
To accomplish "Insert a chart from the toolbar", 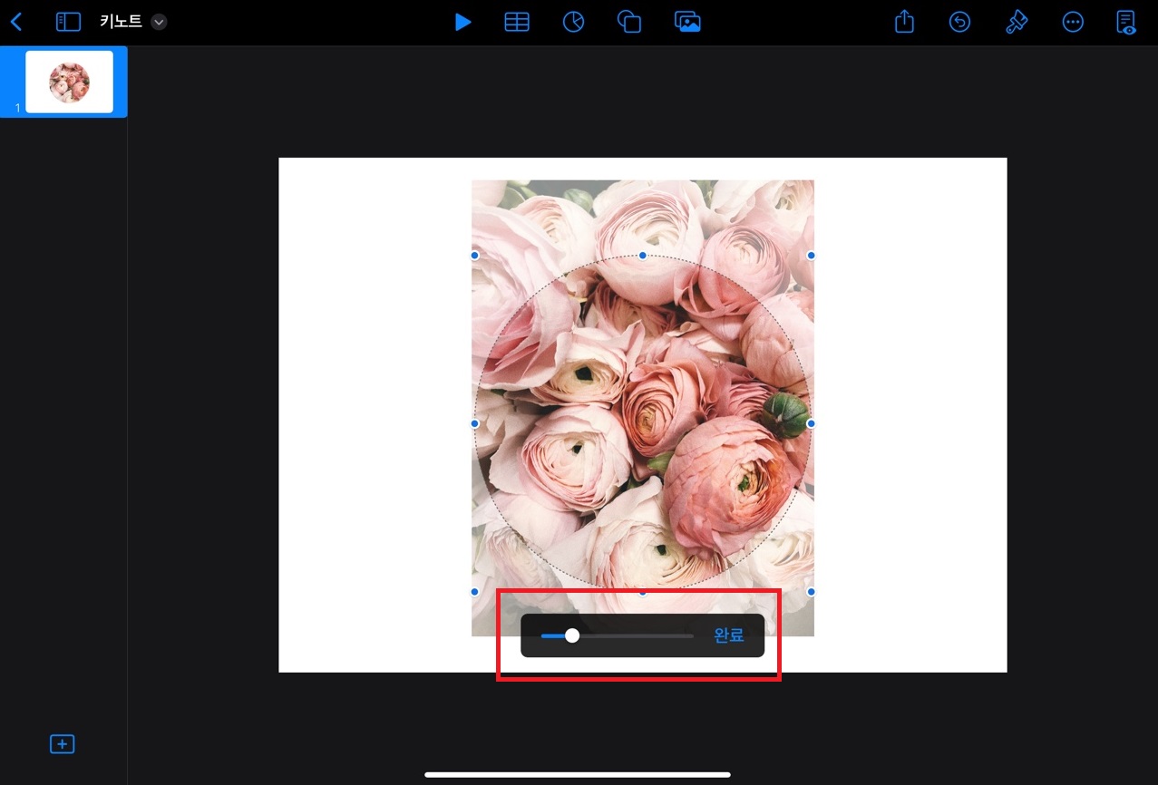I will click(x=573, y=22).
